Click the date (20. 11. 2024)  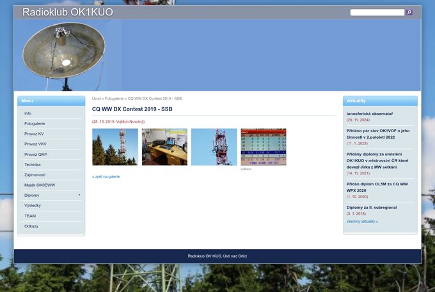click(358, 120)
